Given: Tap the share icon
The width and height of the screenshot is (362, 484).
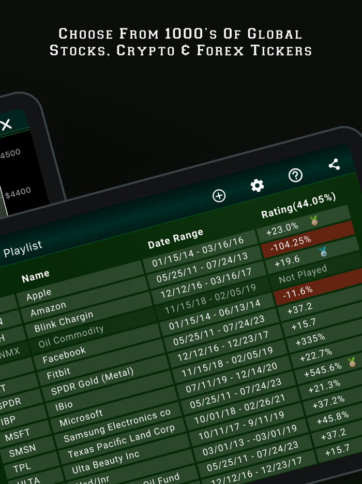Looking at the screenshot, I should coord(334,164).
